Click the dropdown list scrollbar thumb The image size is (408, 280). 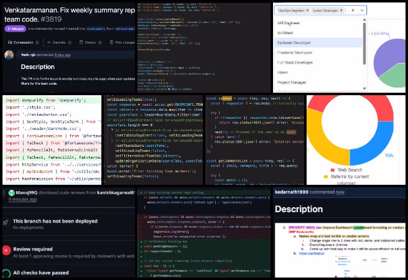pyautogui.click(x=364, y=44)
